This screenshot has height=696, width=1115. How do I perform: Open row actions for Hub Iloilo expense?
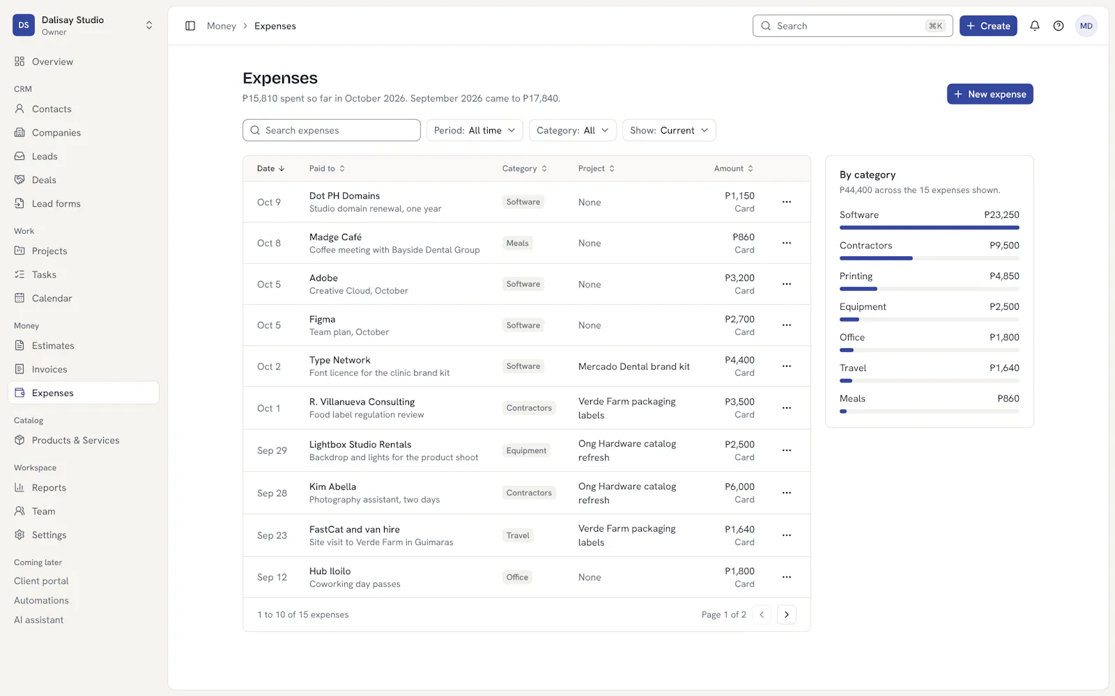click(x=787, y=577)
